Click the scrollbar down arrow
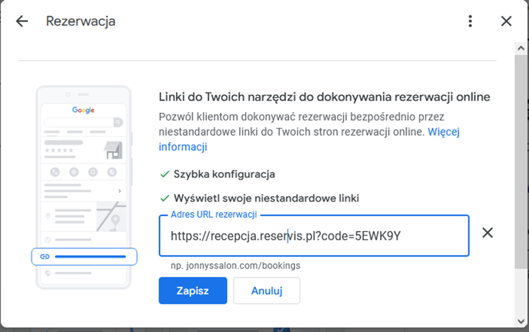The height and width of the screenshot is (332, 529). 521,321
